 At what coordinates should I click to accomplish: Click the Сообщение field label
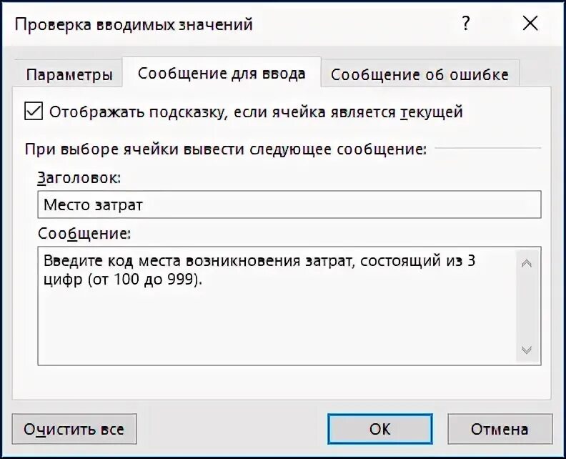(84, 233)
